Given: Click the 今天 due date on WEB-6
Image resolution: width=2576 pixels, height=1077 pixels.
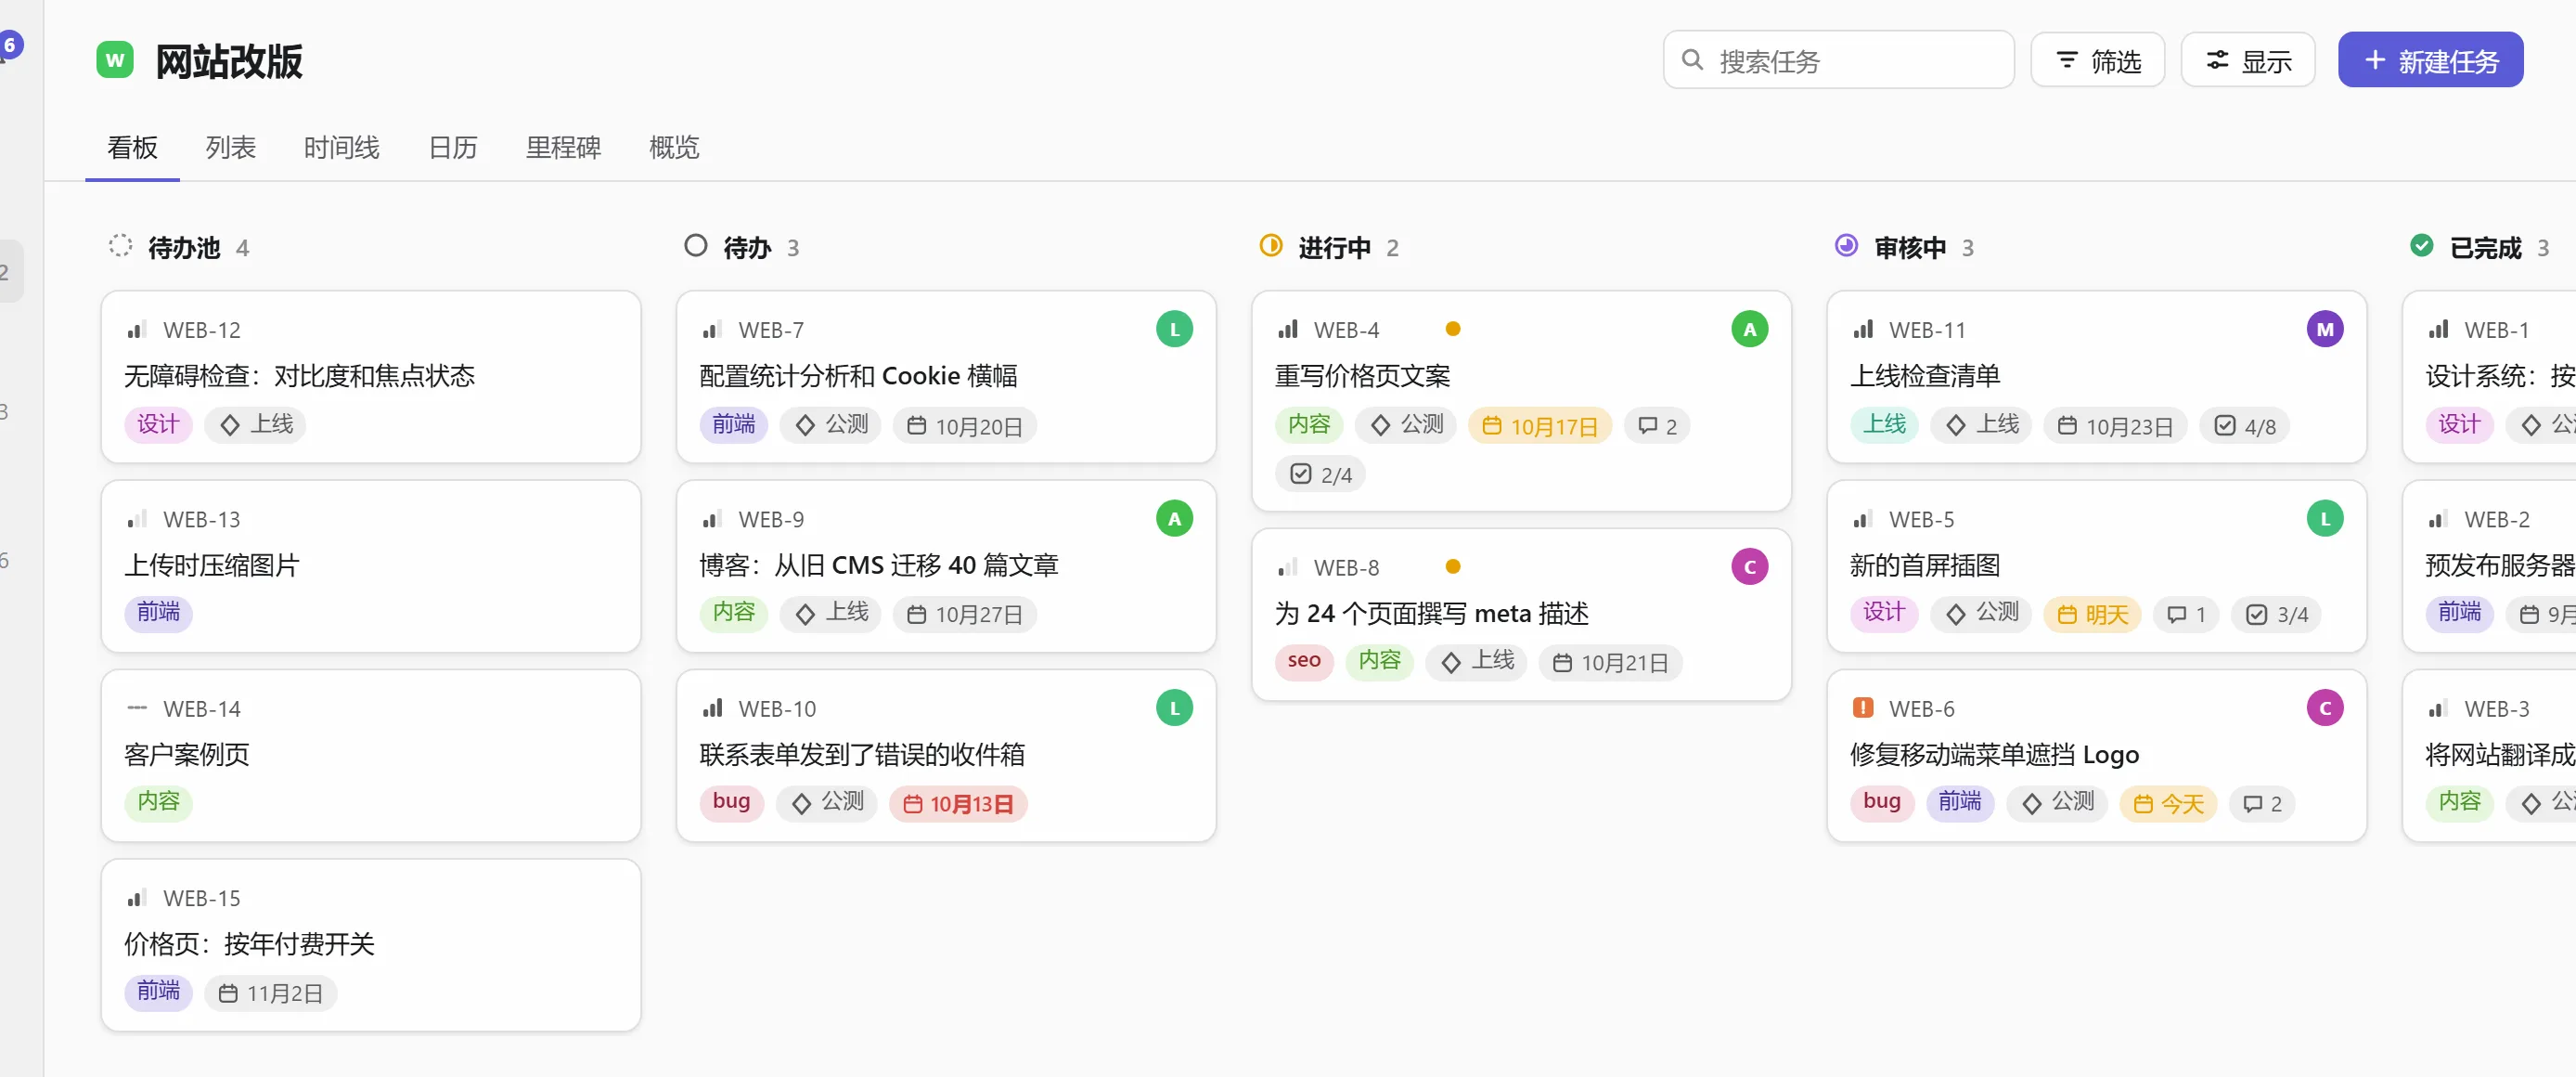Looking at the screenshot, I should point(2168,803).
